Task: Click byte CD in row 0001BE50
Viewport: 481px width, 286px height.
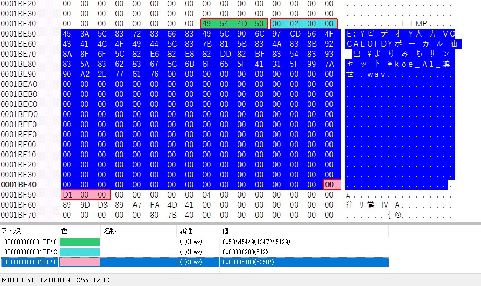Action: pyautogui.click(x=295, y=34)
